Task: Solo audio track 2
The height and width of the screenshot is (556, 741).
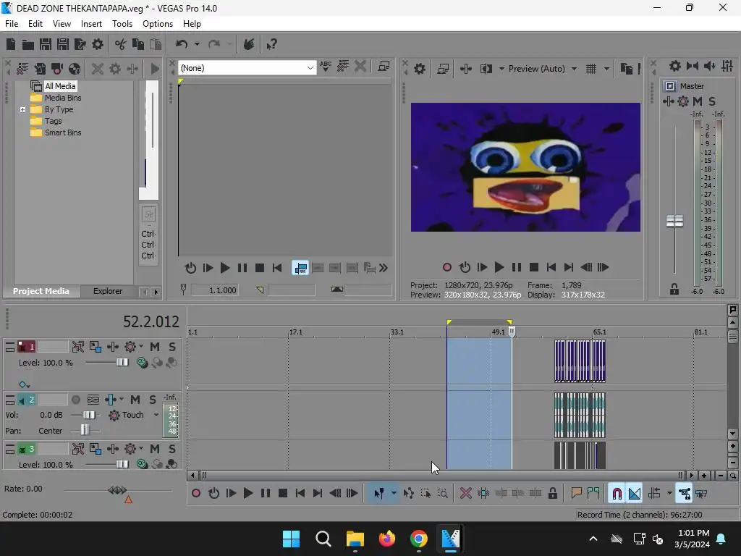Action: (152, 400)
